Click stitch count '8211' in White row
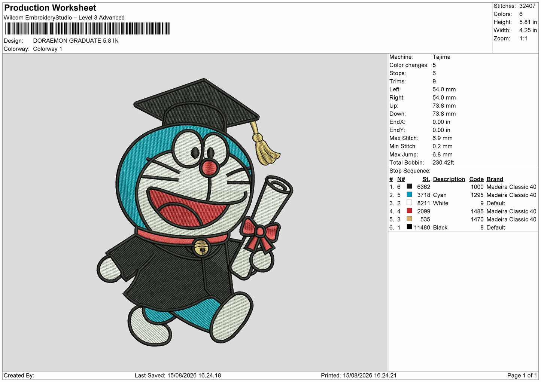Viewport: 541px width, 382px height. click(x=424, y=203)
